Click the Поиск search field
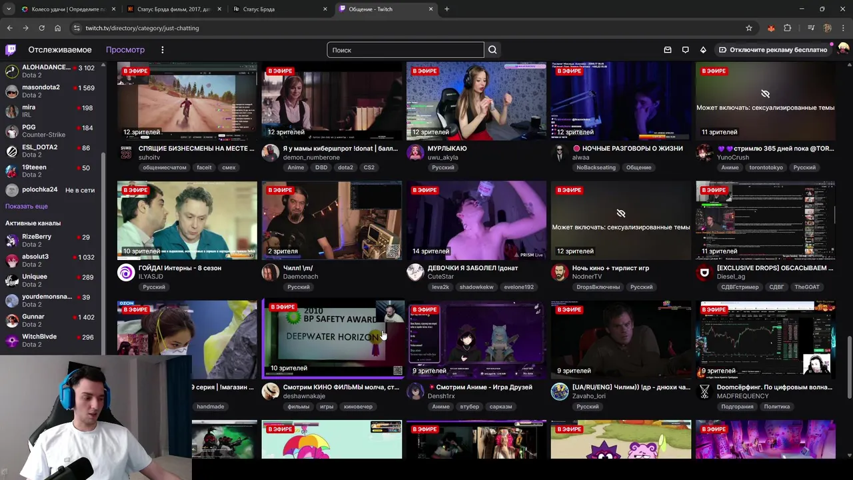The width and height of the screenshot is (853, 480). [x=405, y=50]
